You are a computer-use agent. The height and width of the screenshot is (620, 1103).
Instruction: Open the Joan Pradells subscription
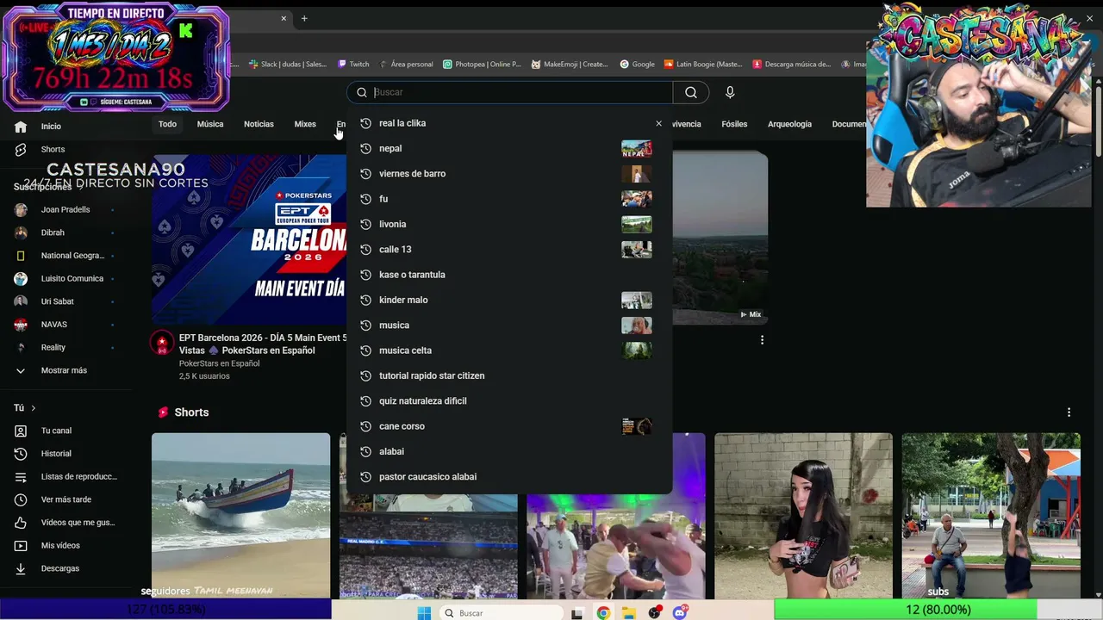click(66, 209)
